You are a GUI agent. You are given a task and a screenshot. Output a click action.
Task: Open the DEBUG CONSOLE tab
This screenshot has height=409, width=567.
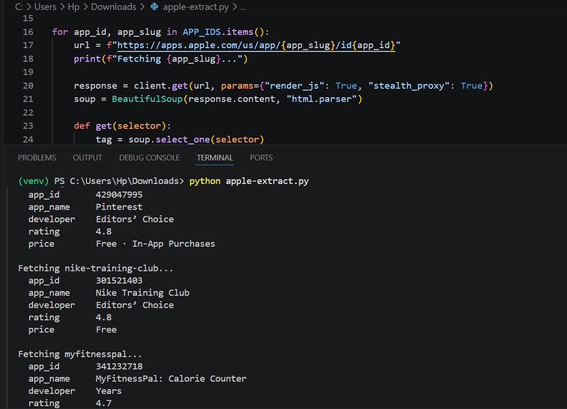[149, 158]
